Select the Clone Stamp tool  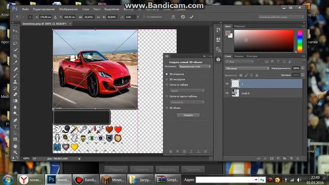[x=15, y=82]
